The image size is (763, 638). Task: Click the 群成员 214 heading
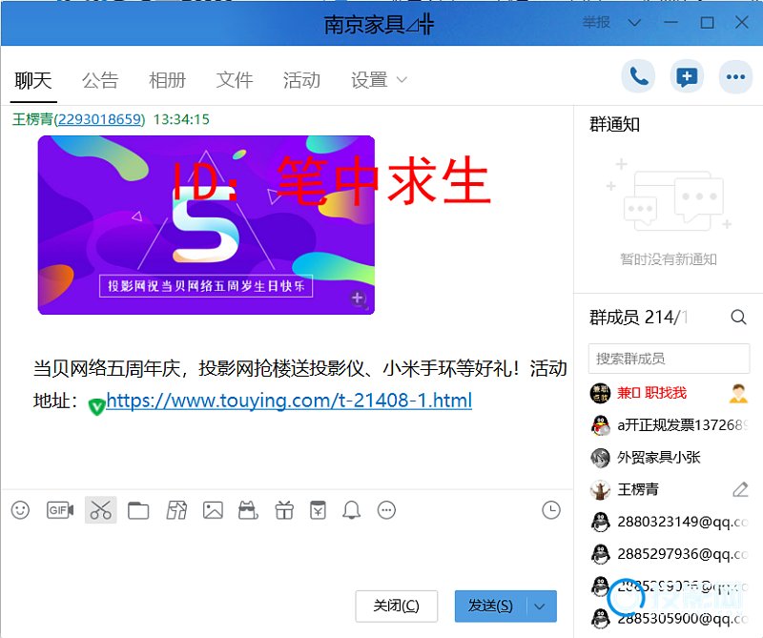click(x=638, y=318)
